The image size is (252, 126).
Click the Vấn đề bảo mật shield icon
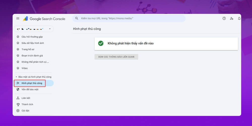pyautogui.click(x=18, y=89)
